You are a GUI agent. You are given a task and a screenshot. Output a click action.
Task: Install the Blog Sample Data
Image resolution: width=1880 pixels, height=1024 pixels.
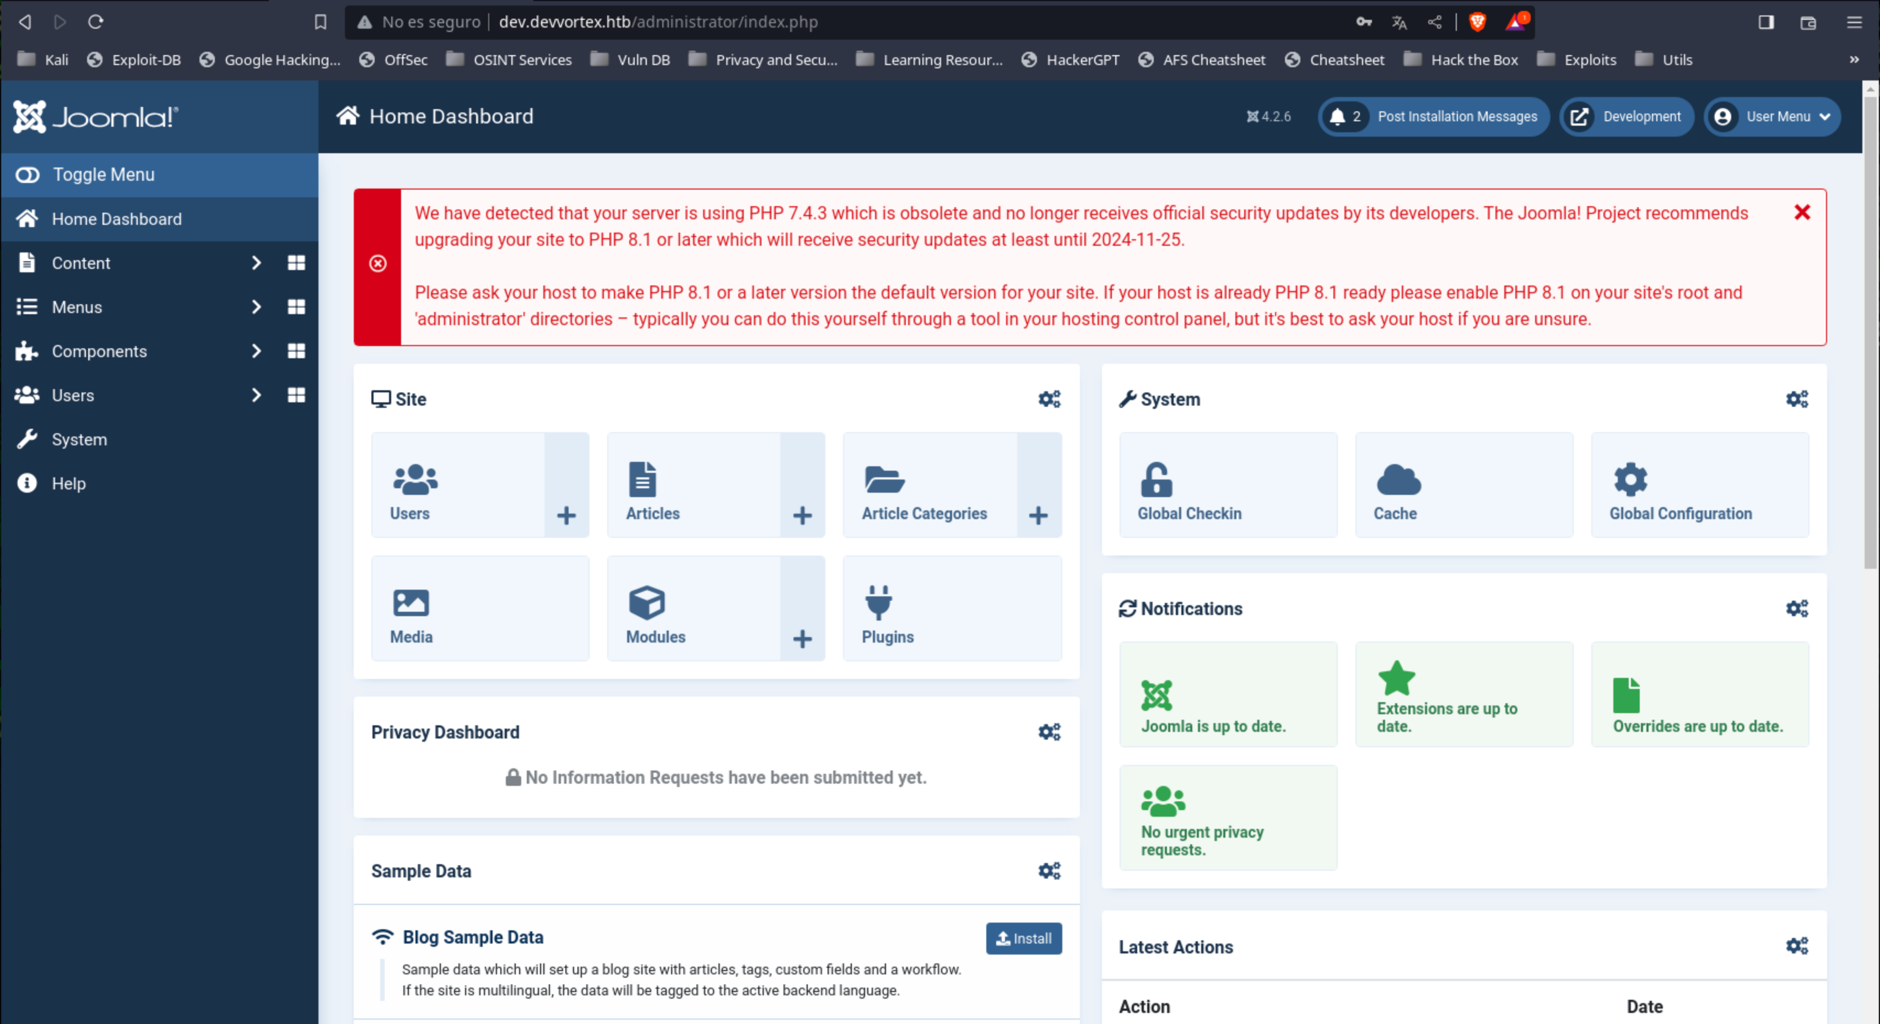coord(1024,939)
